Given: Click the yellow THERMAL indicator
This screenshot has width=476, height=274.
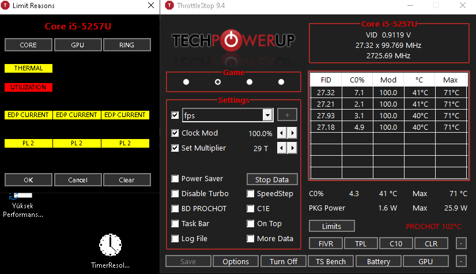Looking at the screenshot, I should 29,68.
